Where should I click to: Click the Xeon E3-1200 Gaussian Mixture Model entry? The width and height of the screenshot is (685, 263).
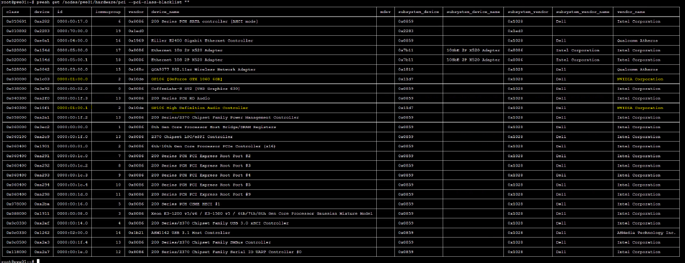click(x=262, y=214)
